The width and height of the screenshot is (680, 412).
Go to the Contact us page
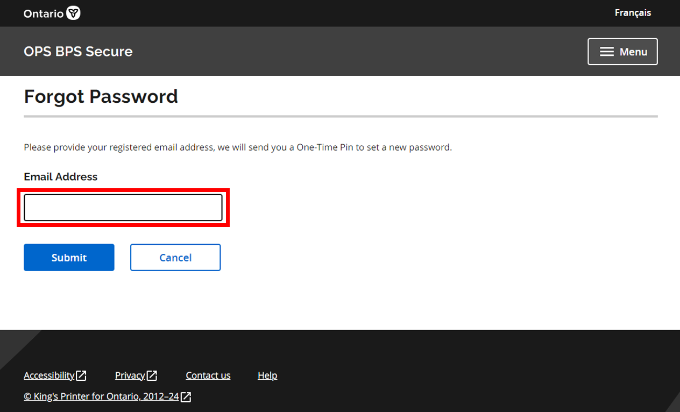tap(208, 375)
